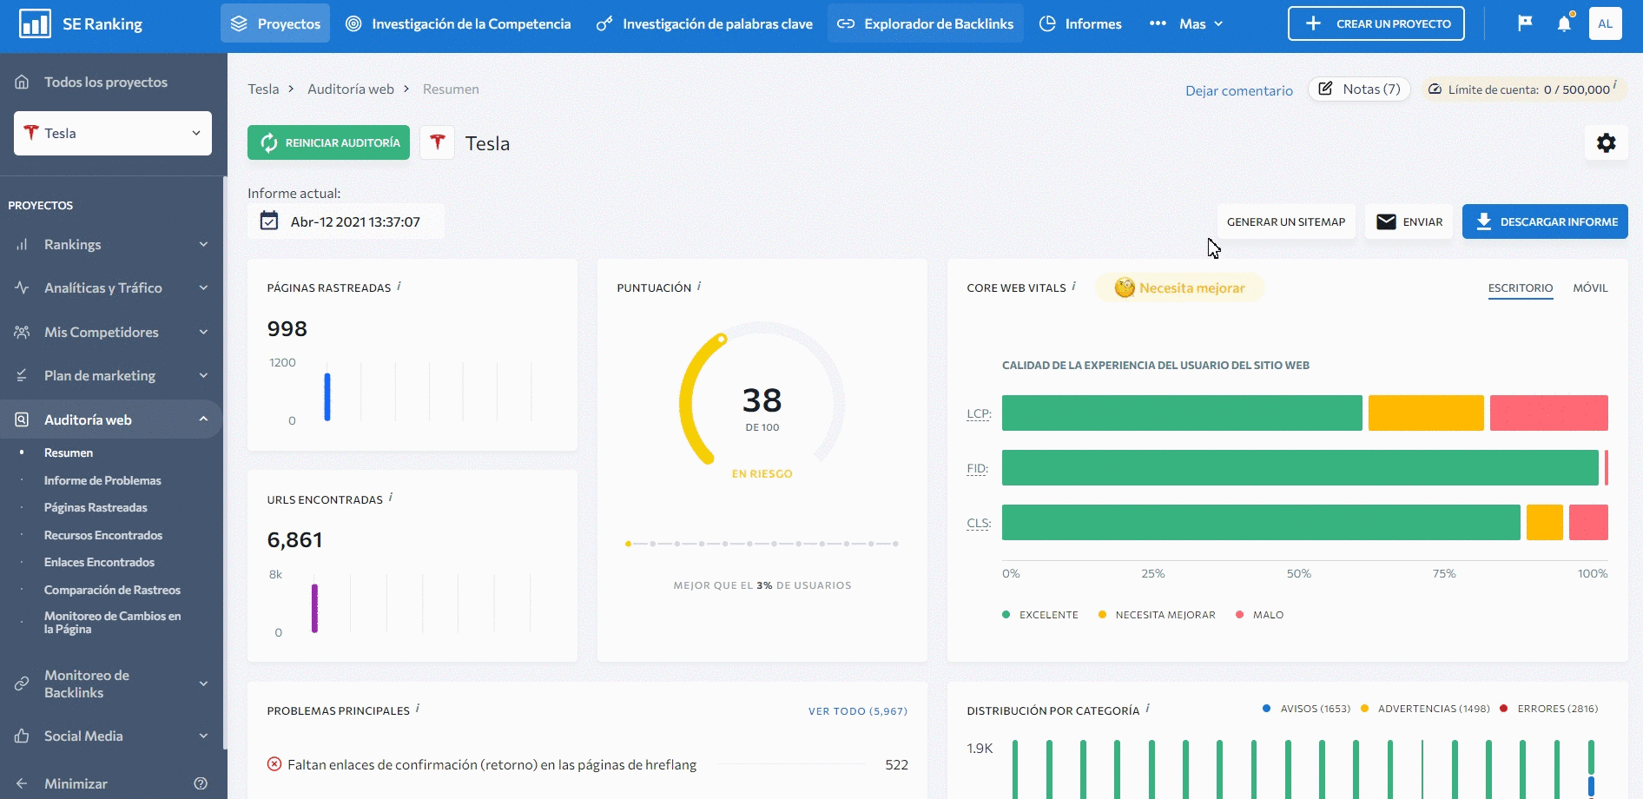Viewport: 1643px width, 799px height.
Task: Open Páginas Rastreadas in sidebar
Action: pyautogui.click(x=96, y=507)
